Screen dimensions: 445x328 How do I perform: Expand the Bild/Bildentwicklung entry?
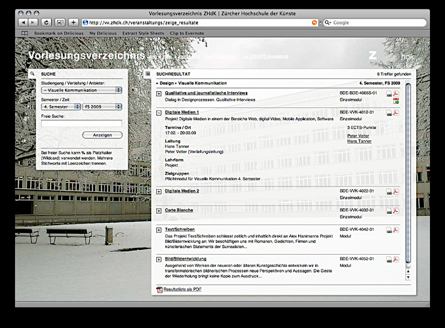point(159,259)
